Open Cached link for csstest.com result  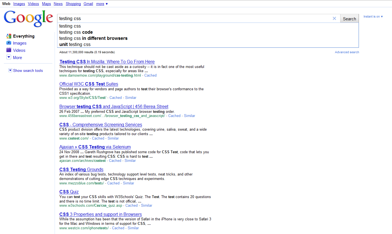98,138
